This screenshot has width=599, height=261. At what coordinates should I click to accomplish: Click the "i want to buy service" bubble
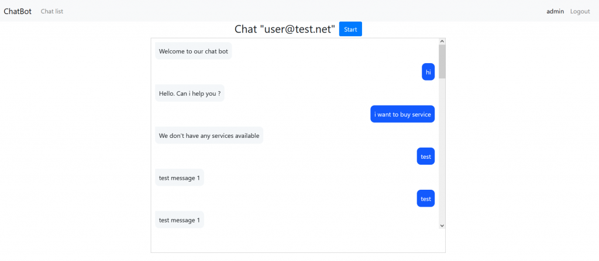tap(402, 114)
